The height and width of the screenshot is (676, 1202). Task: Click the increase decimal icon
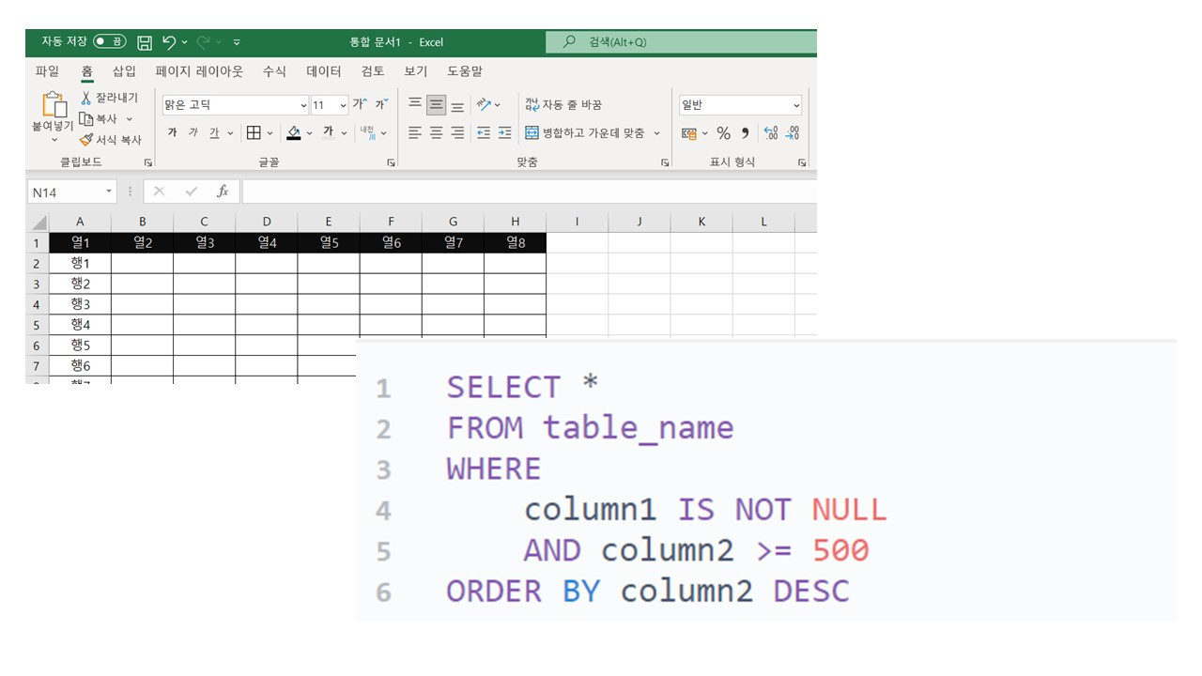(771, 133)
